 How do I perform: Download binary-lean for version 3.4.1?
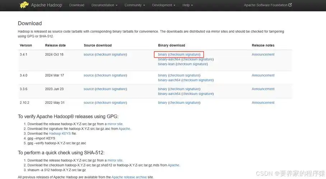click(x=166, y=64)
